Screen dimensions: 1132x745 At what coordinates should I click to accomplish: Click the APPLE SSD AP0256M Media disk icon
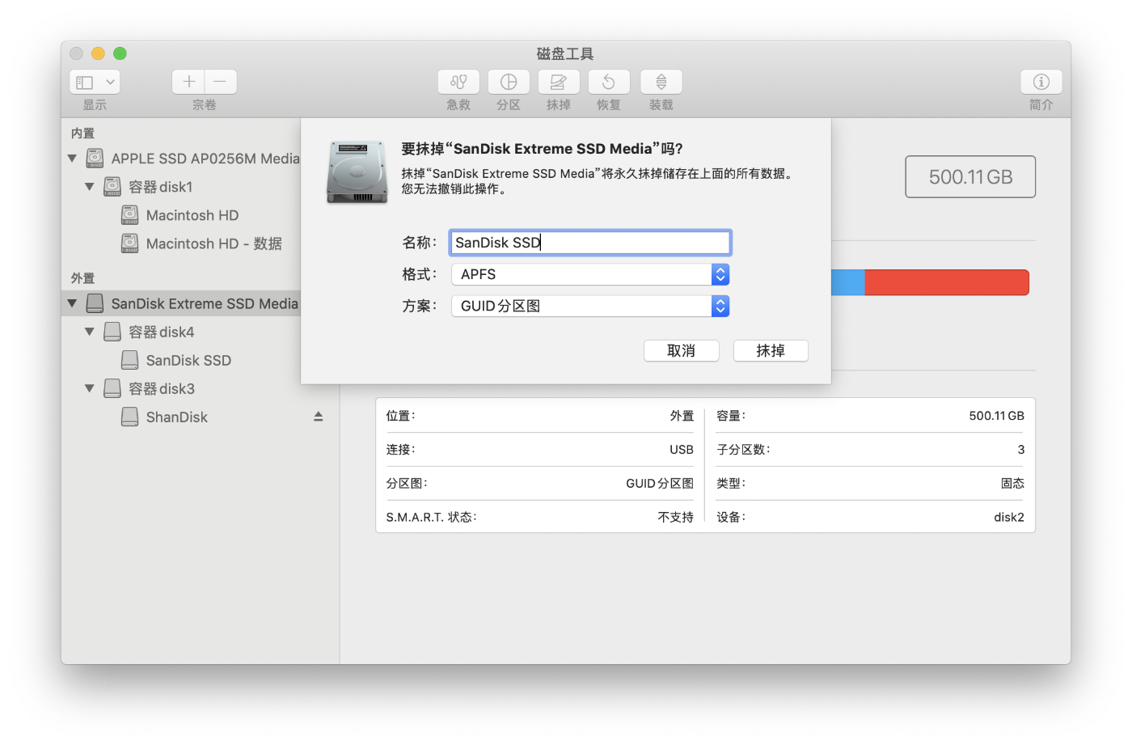[95, 159]
